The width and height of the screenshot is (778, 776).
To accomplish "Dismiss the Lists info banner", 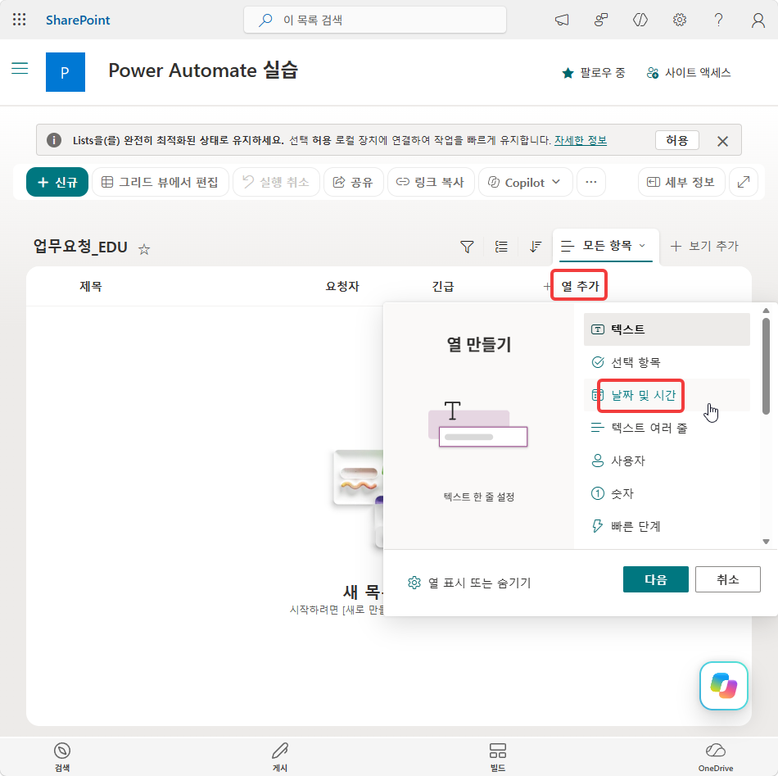I will tap(722, 141).
